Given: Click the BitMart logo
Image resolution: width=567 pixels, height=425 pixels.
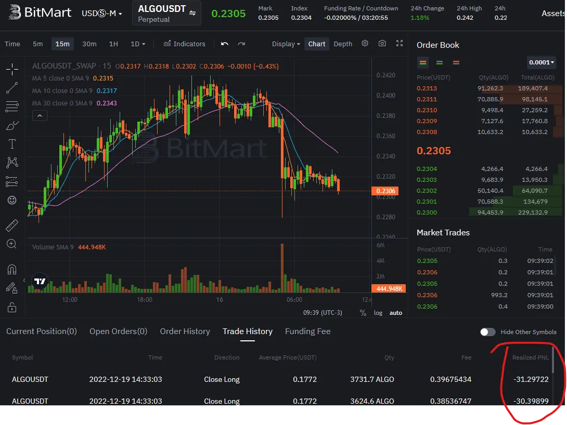Looking at the screenshot, I should point(40,12).
